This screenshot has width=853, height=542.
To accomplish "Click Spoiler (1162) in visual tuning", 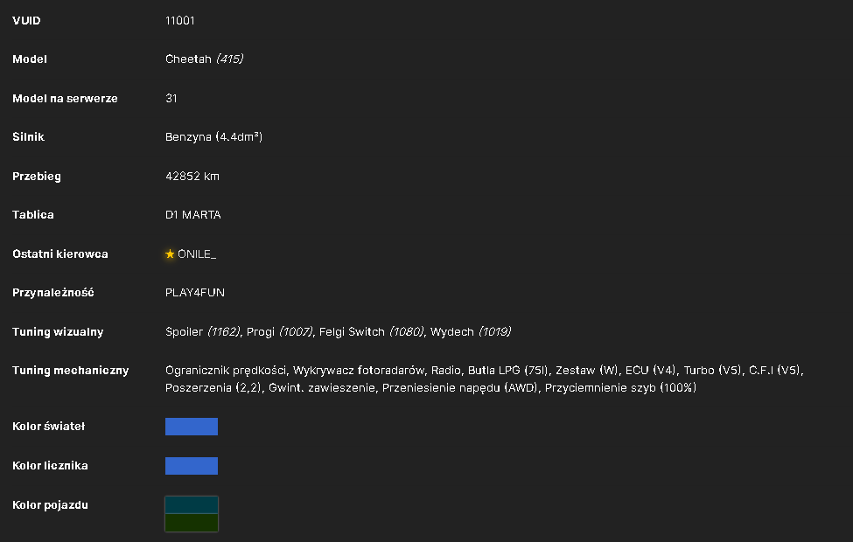I will [202, 331].
